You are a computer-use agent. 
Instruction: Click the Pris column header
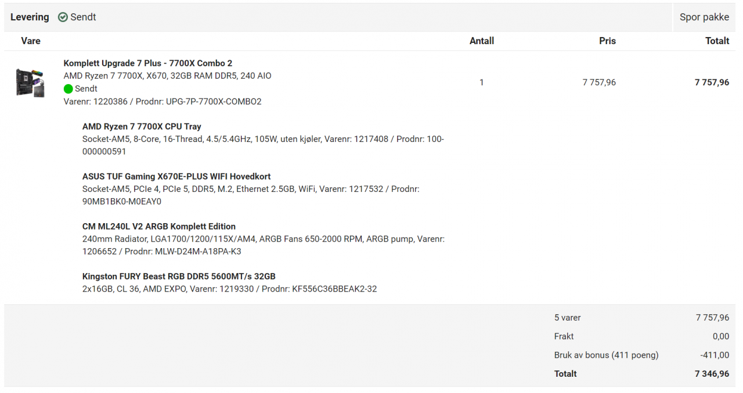pyautogui.click(x=607, y=41)
